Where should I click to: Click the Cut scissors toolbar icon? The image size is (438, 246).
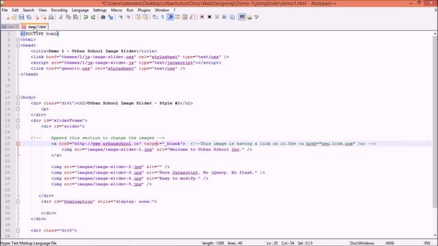tap(61, 17)
